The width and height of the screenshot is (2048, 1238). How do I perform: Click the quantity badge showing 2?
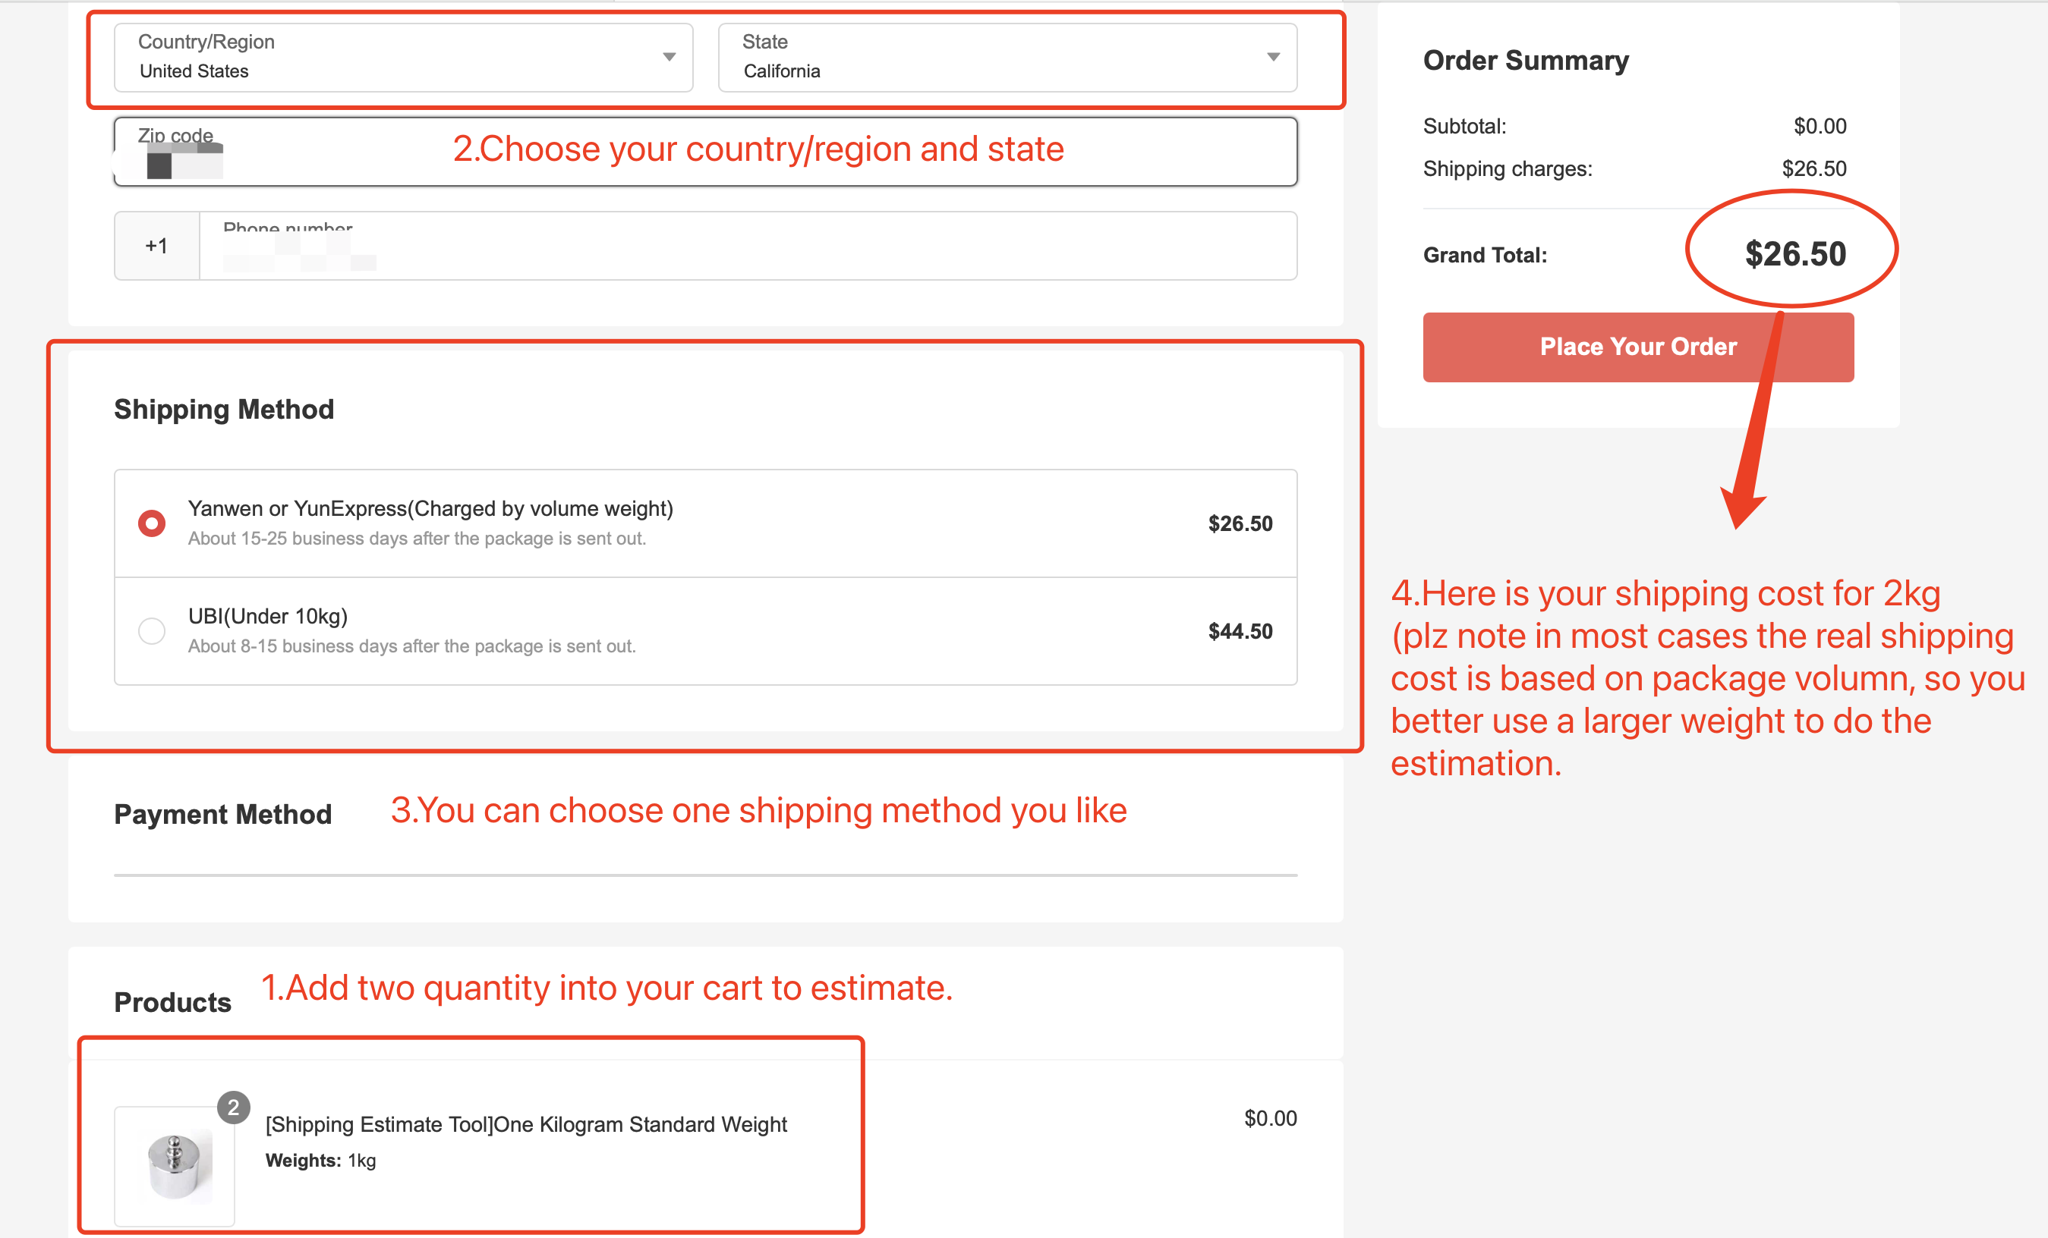coord(234,1108)
